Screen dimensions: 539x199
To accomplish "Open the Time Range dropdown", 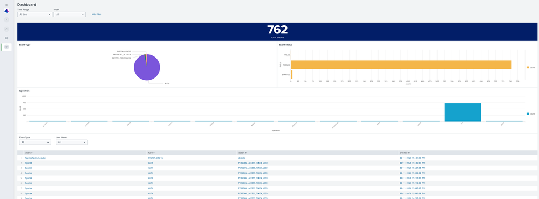I will 35,15.
